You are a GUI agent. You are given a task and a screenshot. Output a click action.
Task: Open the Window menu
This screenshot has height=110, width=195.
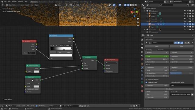click(x=20, y=2)
